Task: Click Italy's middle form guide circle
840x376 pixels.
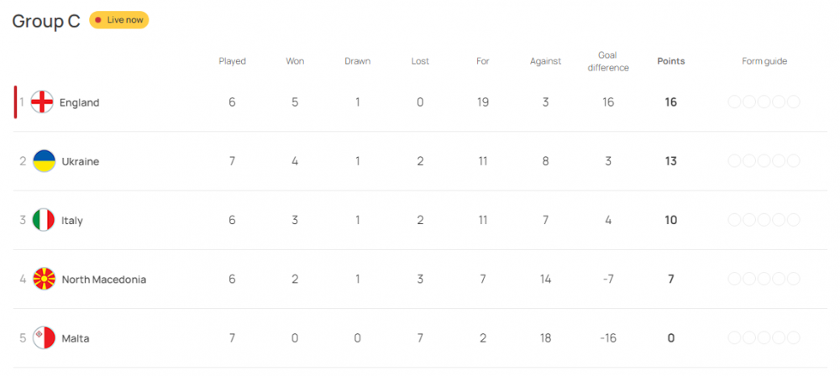Action: 764,220
